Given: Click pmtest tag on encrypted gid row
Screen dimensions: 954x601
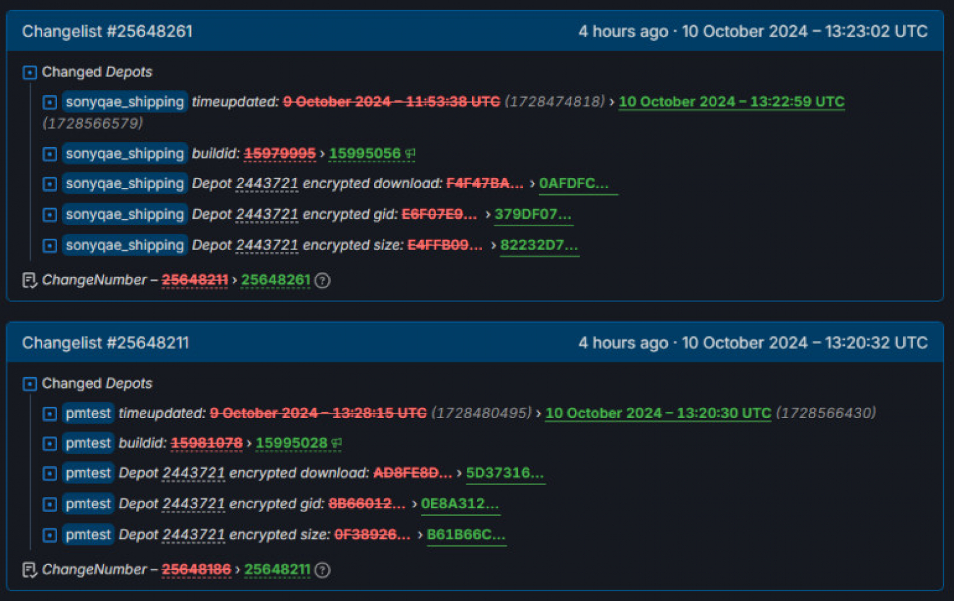Looking at the screenshot, I should [88, 504].
